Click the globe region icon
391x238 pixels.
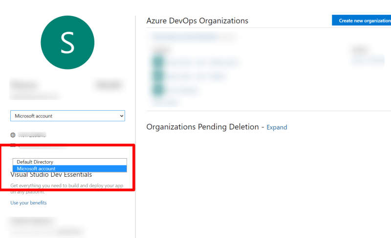(13, 135)
